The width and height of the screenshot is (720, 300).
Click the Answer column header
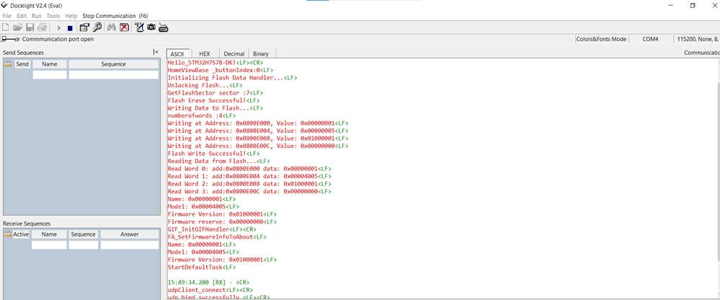[130, 234]
